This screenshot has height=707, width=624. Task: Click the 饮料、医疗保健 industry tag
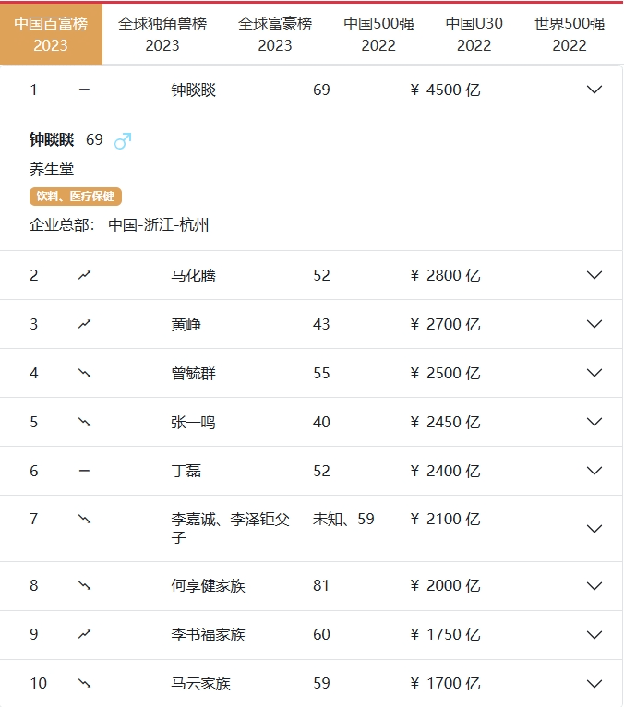click(x=76, y=197)
